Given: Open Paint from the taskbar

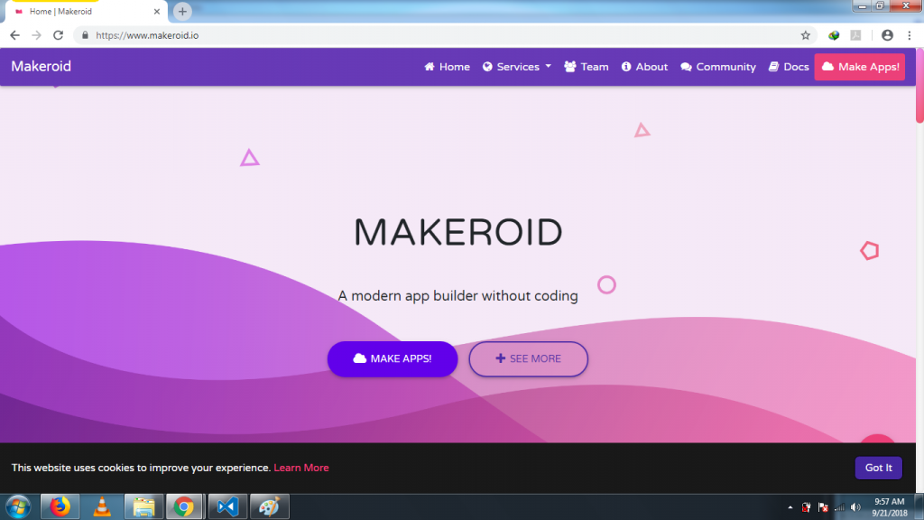Looking at the screenshot, I should point(269,507).
